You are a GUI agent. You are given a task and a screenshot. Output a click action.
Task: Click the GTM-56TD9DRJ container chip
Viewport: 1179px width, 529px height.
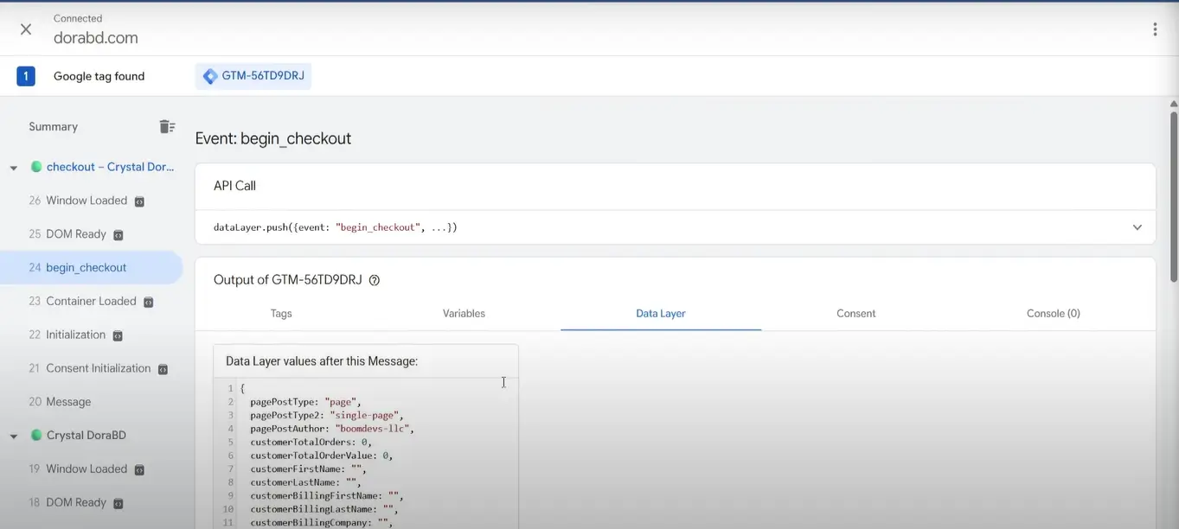coord(253,76)
